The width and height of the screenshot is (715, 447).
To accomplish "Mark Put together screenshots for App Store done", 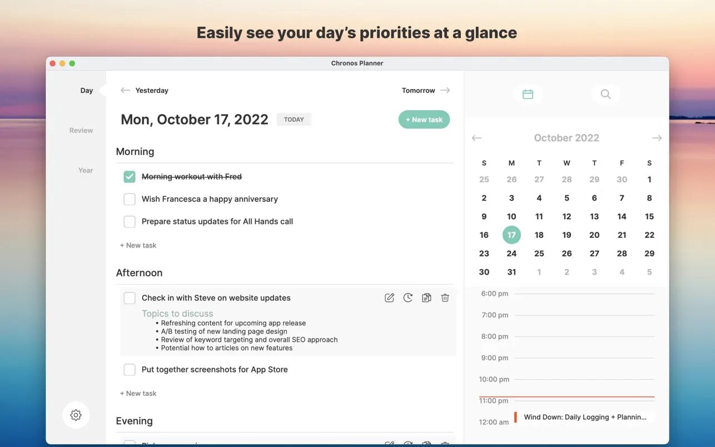I will pos(129,369).
